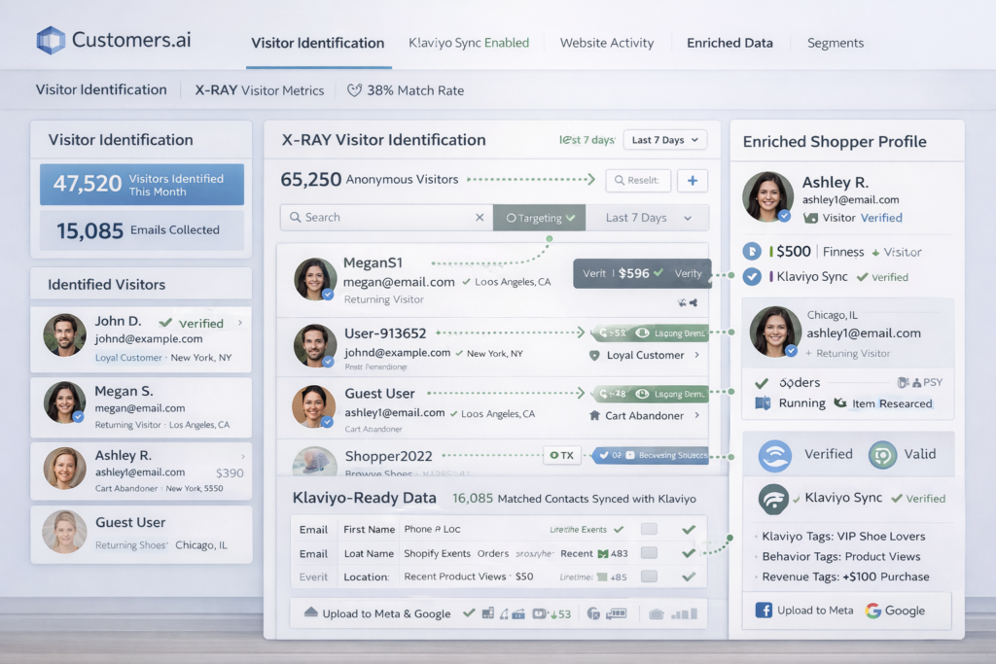The height and width of the screenshot is (664, 996).
Task: Open the Targeting dropdown
Action: [540, 217]
